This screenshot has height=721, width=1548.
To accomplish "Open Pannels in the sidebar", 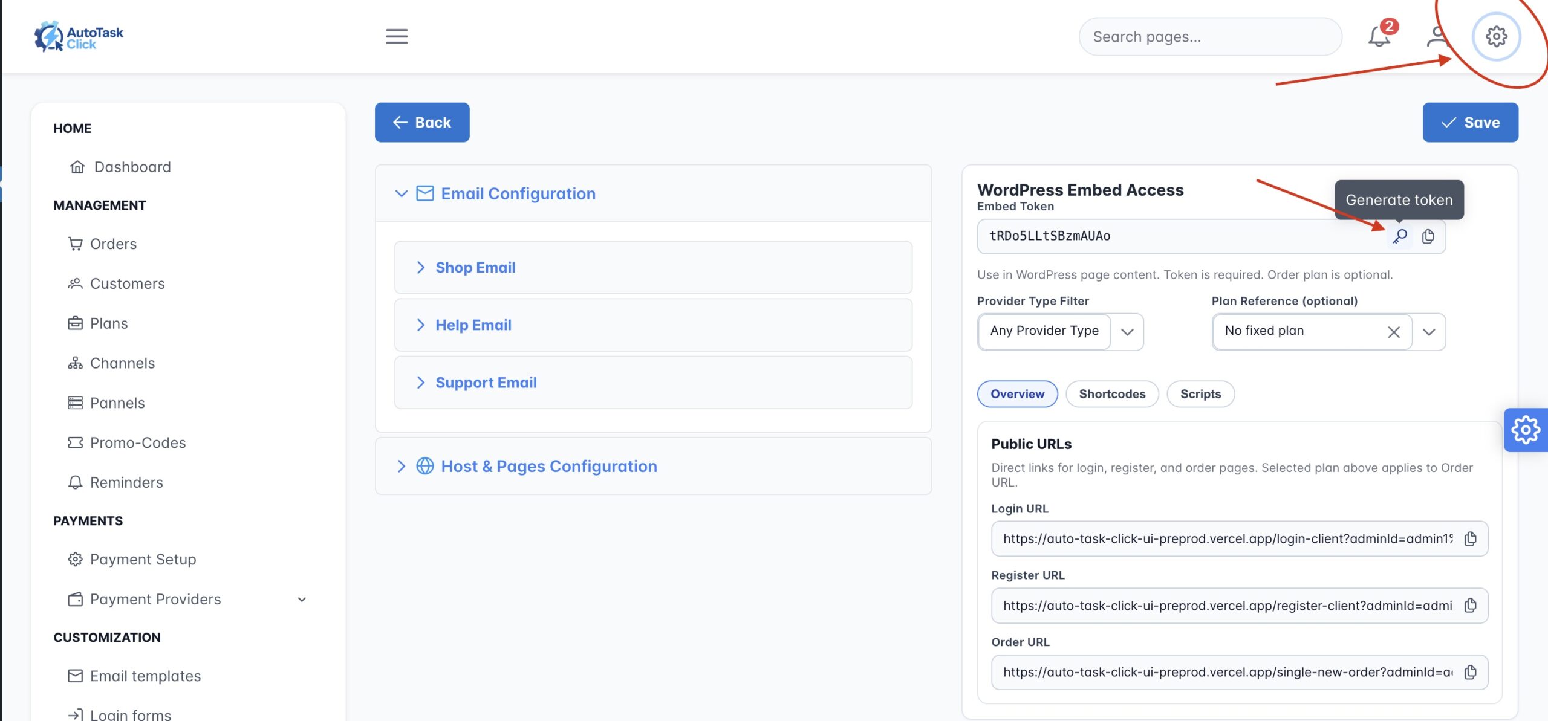I will pyautogui.click(x=106, y=403).
